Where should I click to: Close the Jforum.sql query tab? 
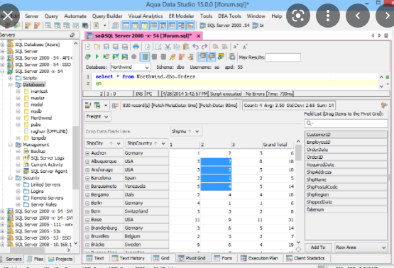pos(199,36)
